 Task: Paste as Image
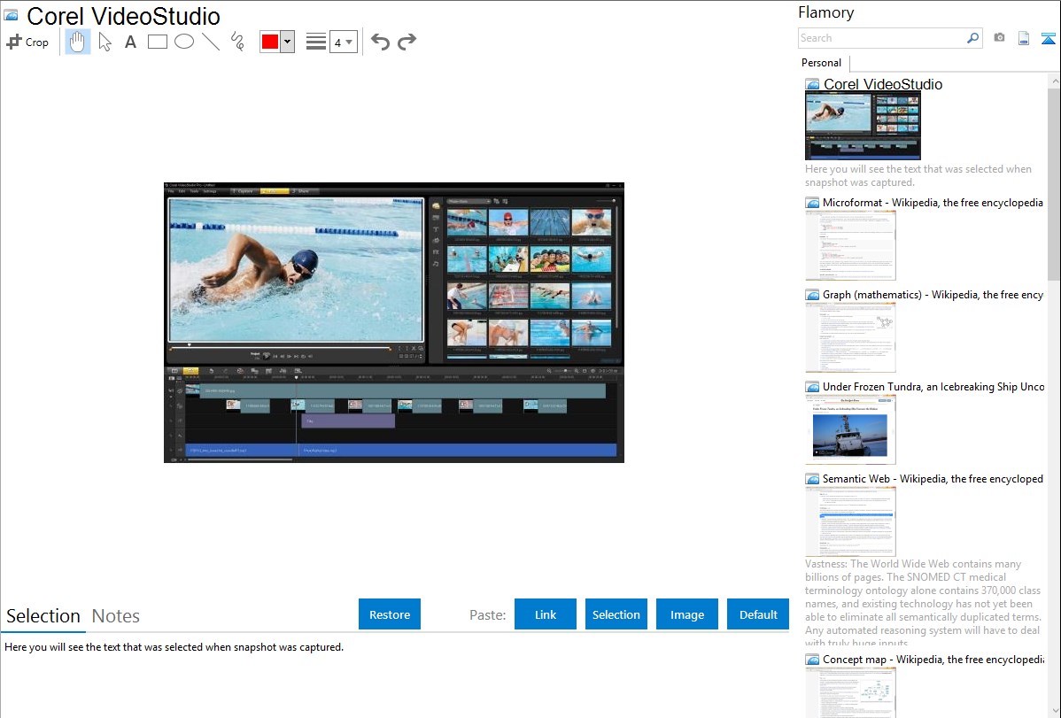(687, 614)
